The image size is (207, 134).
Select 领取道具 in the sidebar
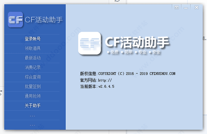click(32, 48)
